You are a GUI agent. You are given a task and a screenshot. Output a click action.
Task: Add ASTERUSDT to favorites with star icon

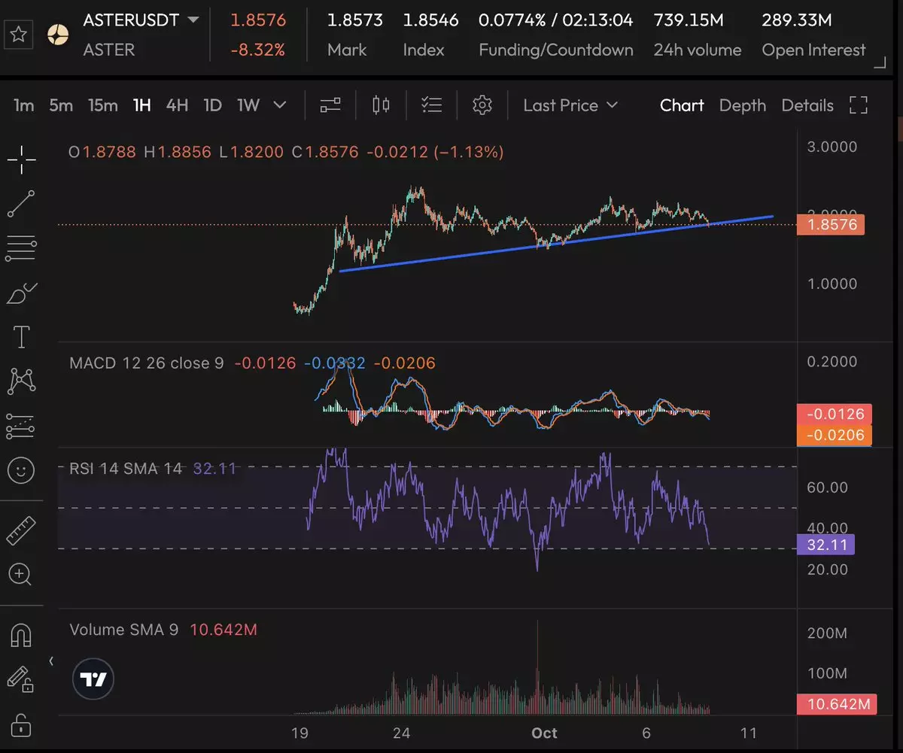coord(20,35)
